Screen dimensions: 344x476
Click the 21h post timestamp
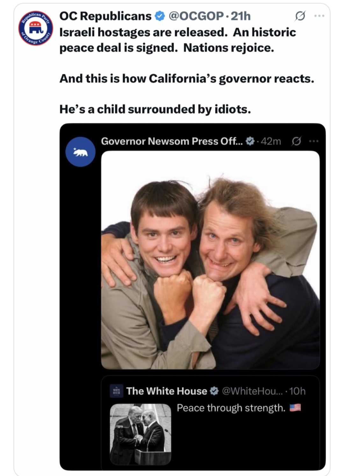point(241,16)
